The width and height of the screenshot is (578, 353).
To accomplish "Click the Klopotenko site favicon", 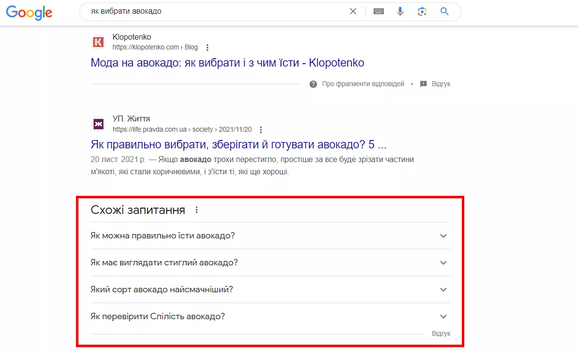I will tap(98, 42).
